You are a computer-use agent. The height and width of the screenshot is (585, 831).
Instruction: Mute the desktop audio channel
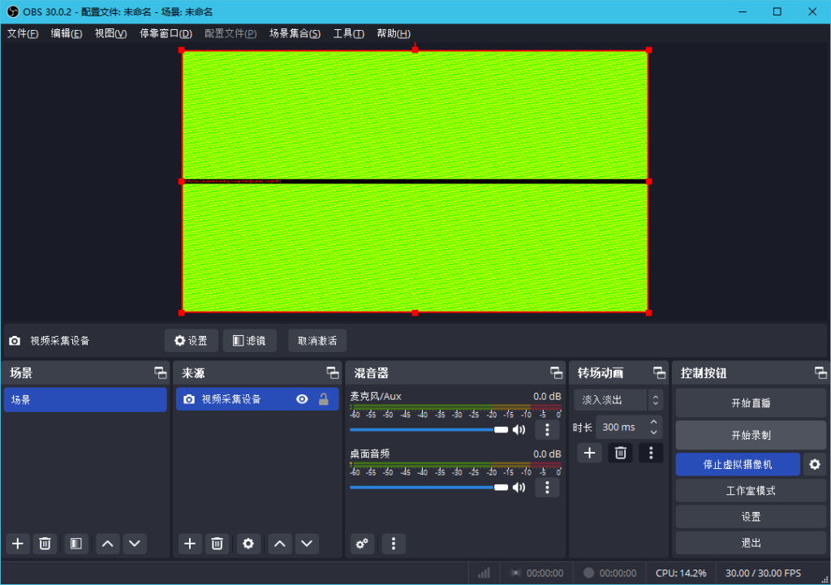[x=519, y=488]
